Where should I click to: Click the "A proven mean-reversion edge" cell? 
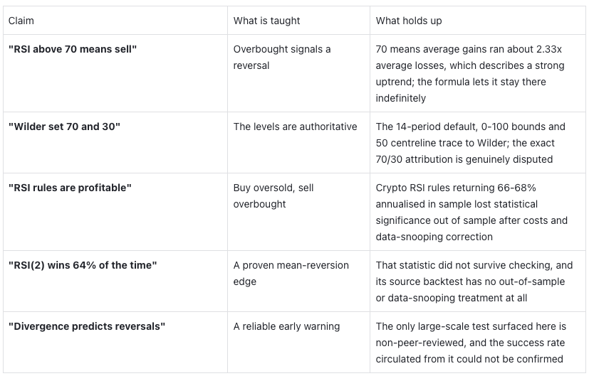[298, 281]
